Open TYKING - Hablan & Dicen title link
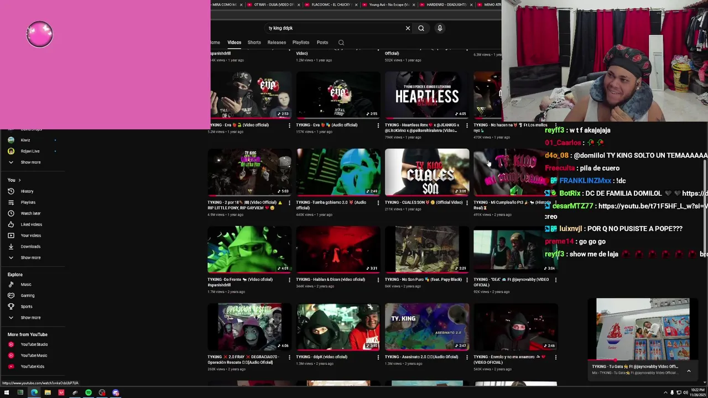The image size is (708, 398). (331, 280)
